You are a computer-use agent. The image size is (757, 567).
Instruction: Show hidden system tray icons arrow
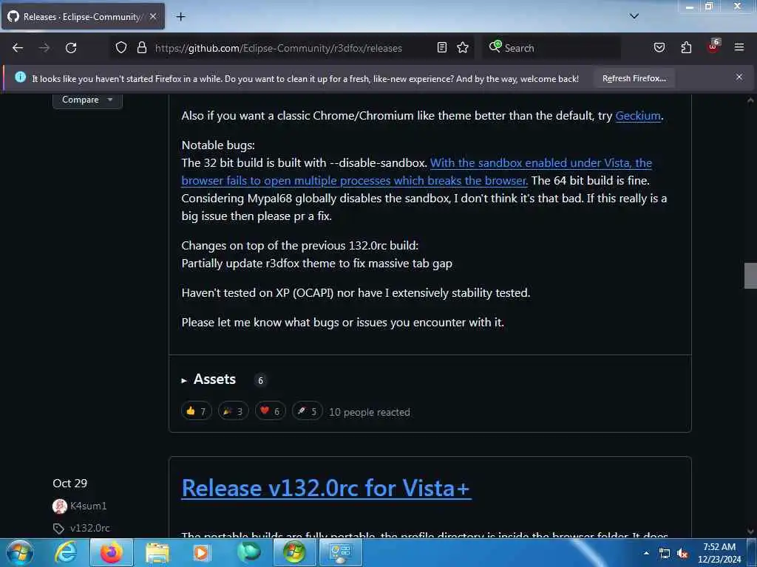(x=646, y=553)
